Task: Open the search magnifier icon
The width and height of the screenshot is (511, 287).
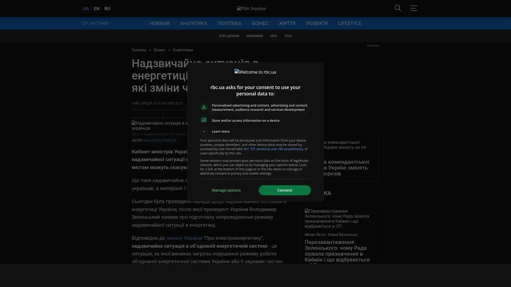Action: (x=398, y=8)
